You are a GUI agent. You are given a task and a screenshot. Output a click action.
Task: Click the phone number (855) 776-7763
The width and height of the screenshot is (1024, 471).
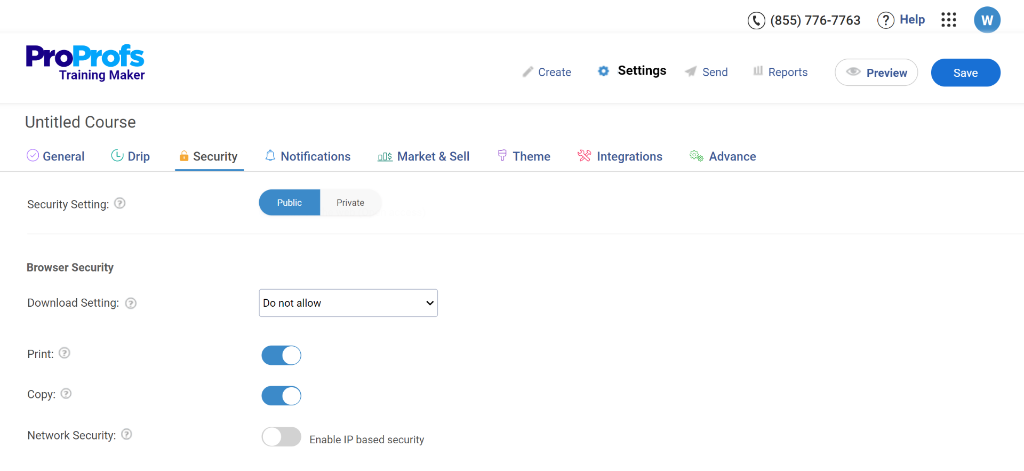coord(815,20)
